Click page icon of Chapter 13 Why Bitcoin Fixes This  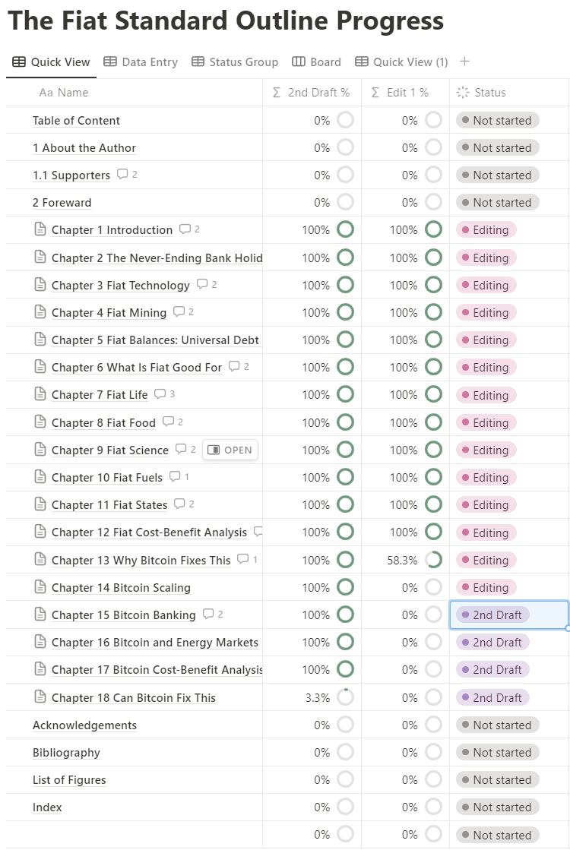[40, 559]
